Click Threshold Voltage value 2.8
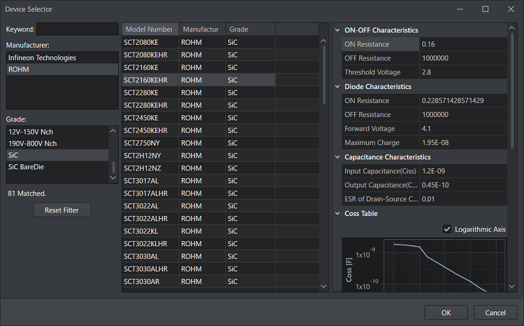Image resolution: width=524 pixels, height=326 pixels. [x=463, y=72]
